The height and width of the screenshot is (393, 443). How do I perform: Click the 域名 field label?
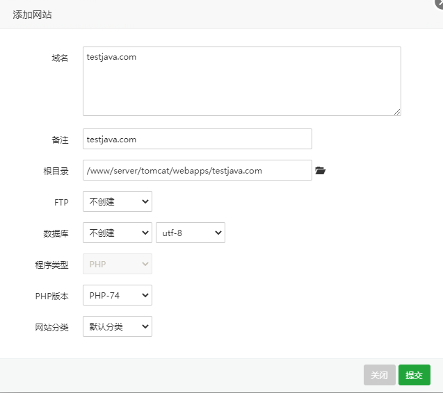[x=60, y=58]
